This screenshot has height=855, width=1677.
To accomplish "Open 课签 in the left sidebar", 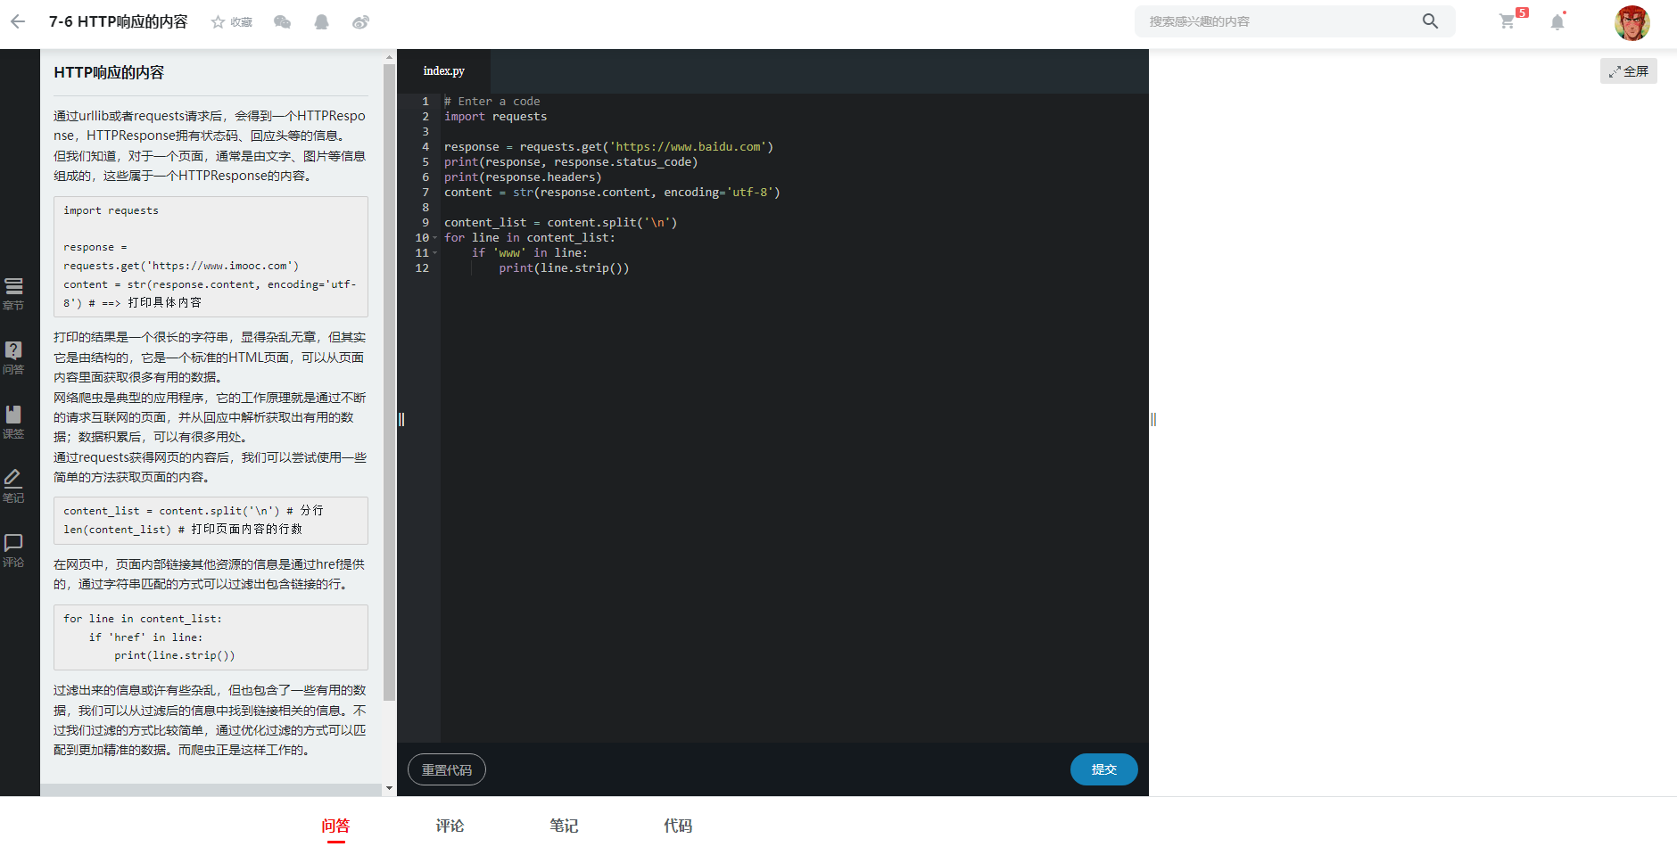I will (13, 422).
